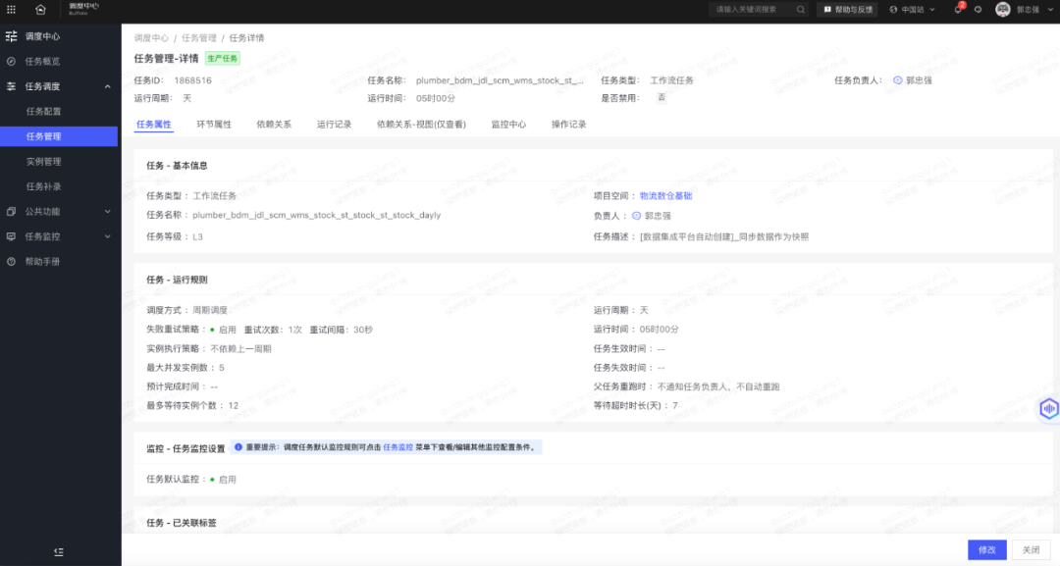This screenshot has width=1060, height=566.
Task: Switch to the 环节属性 tab
Action: tap(214, 125)
